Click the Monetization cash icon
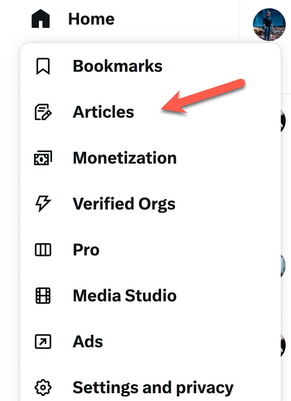 pos(43,158)
